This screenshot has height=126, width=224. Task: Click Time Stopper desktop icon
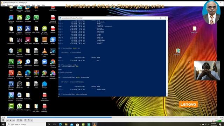click(x=28, y=63)
